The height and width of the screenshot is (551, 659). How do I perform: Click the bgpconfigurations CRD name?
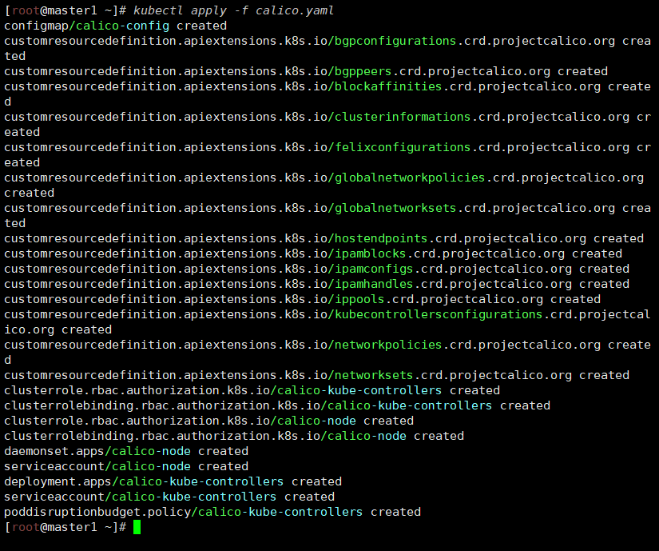395,41
